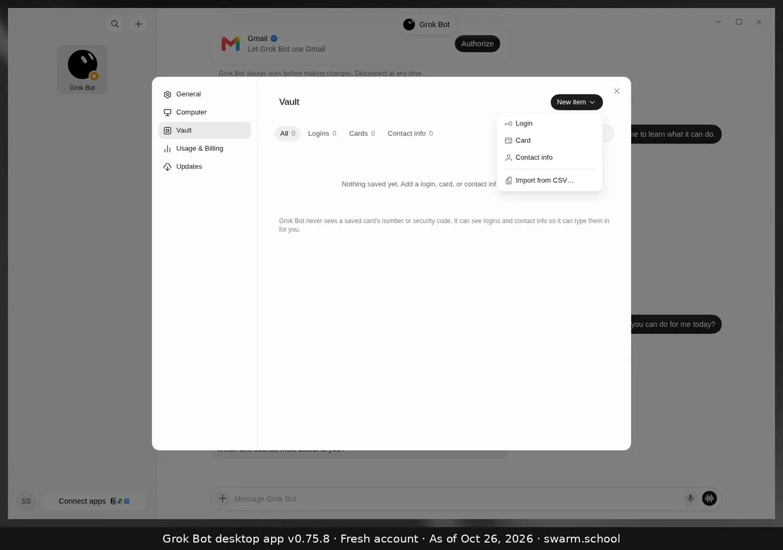Click the person icon beside Contact info
Image resolution: width=783 pixels, height=550 pixels.
point(508,157)
